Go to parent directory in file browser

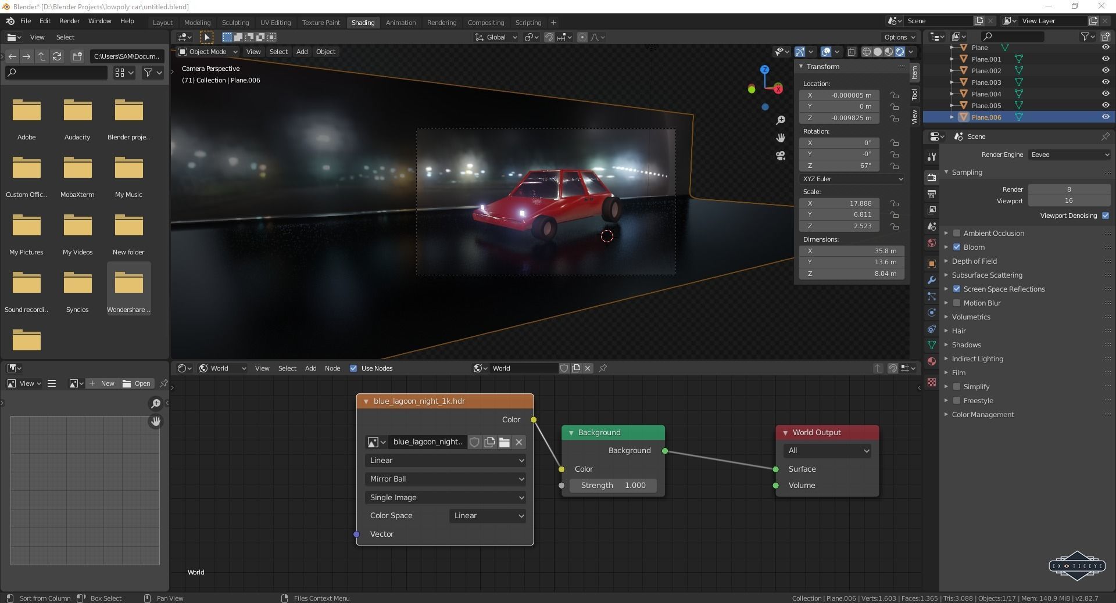[x=42, y=56]
